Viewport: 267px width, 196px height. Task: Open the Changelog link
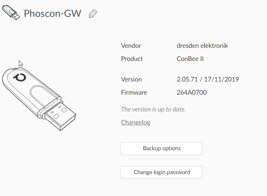click(x=136, y=122)
